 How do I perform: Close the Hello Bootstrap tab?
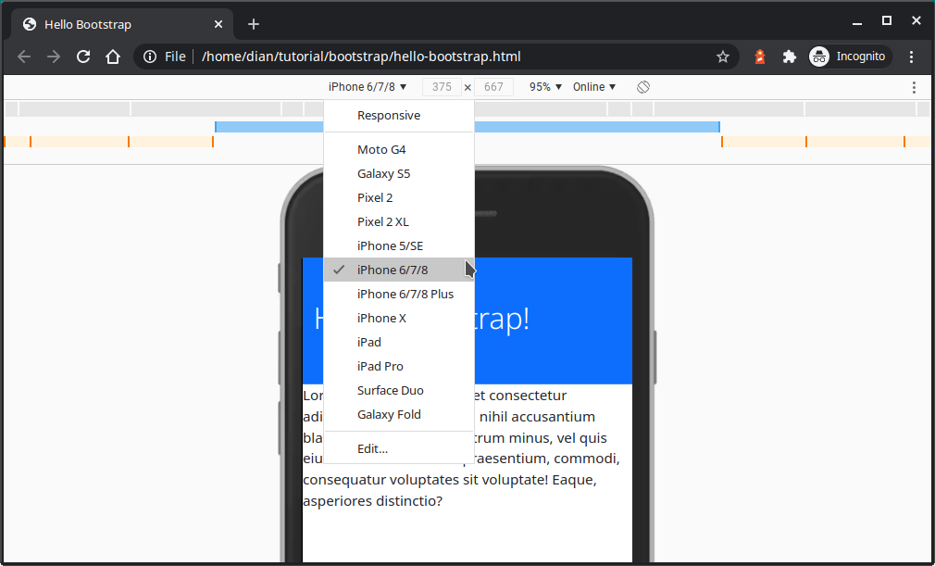click(x=219, y=24)
